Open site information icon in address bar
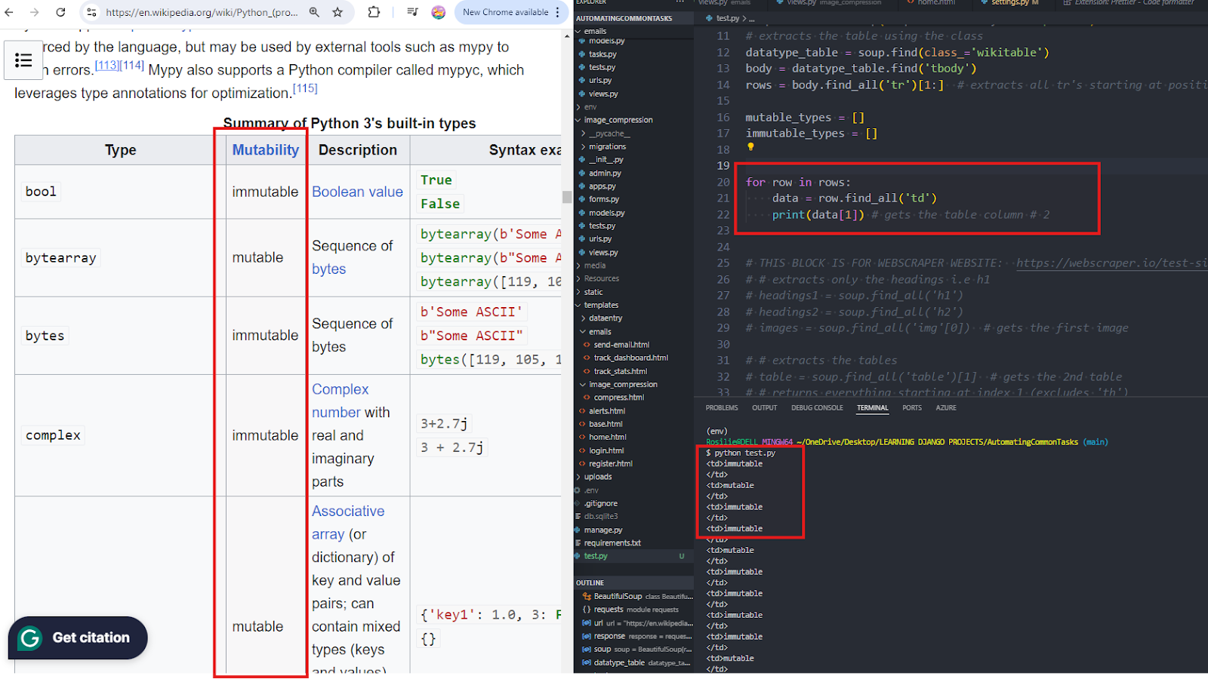The height and width of the screenshot is (679, 1208). tap(91, 12)
